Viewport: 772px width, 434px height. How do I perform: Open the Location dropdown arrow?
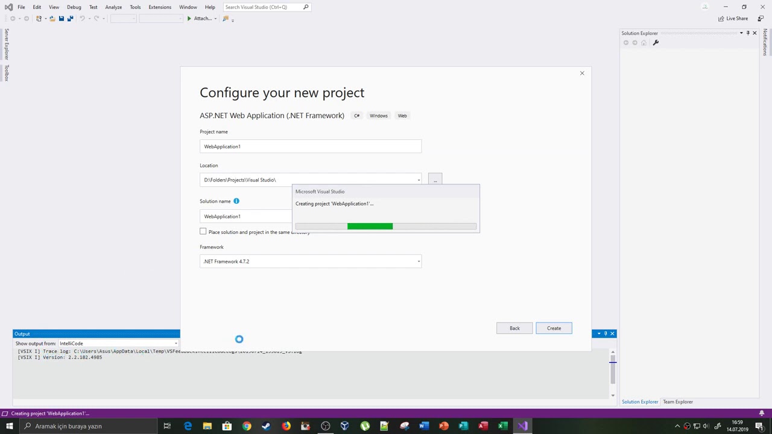tap(419, 180)
